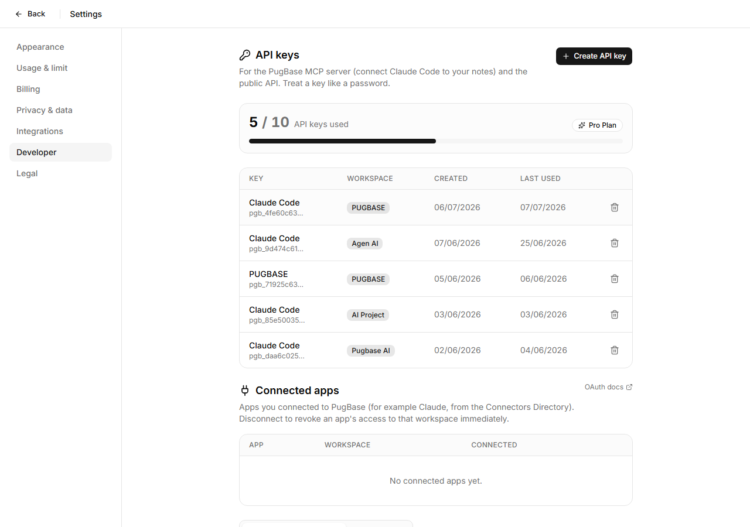Click last used date 04/06/2026
The width and height of the screenshot is (750, 527).
coord(544,350)
